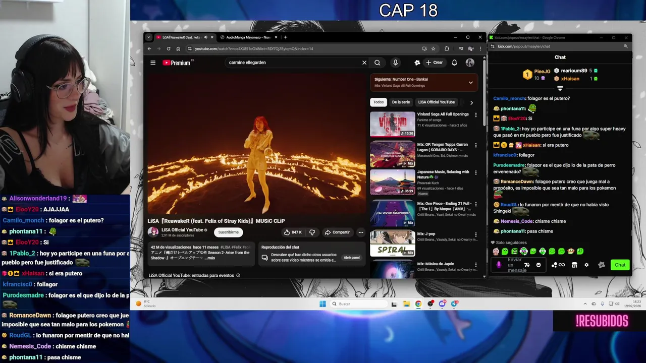Open File Explorer from taskbar
The image size is (646, 363).
click(x=406, y=304)
